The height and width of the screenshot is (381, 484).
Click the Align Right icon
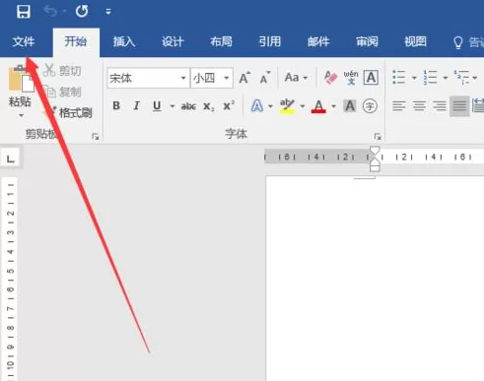point(440,106)
